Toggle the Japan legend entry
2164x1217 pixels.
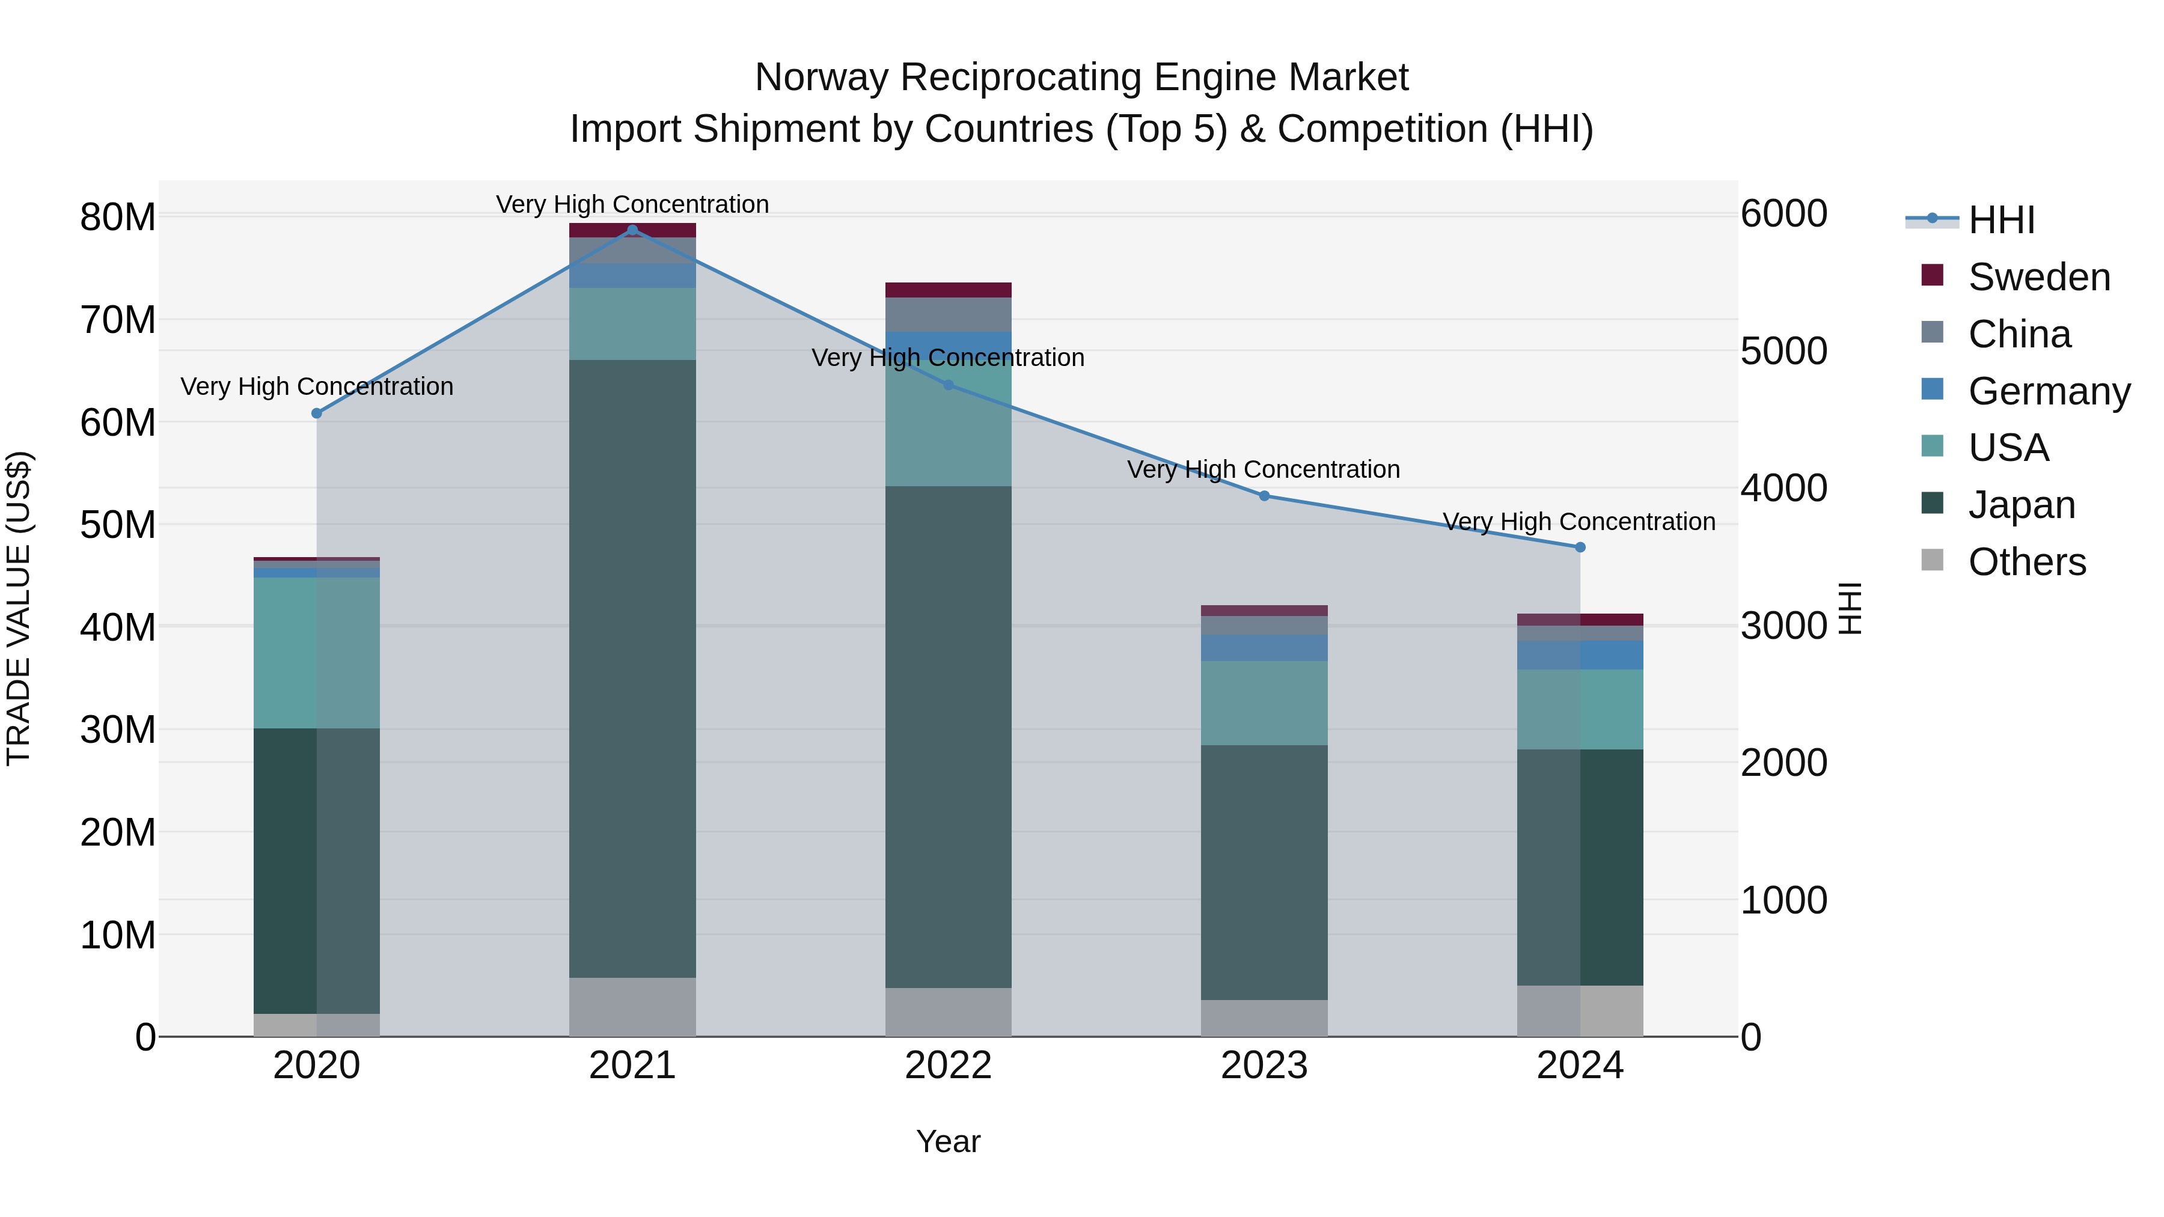click(x=1997, y=504)
